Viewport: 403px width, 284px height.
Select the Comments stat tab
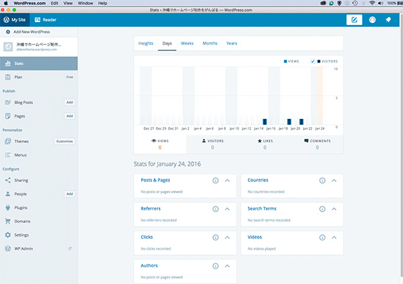click(317, 144)
